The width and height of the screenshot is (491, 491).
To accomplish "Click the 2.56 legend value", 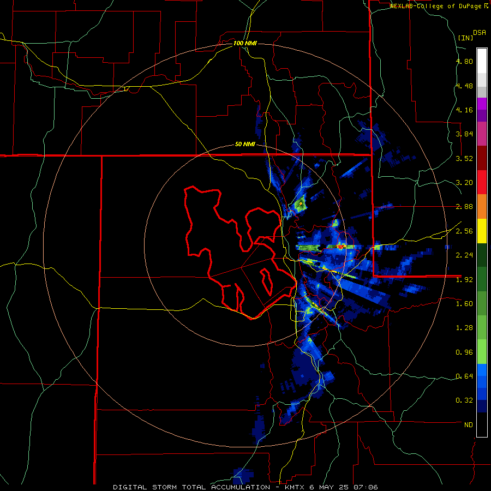I will click(464, 231).
